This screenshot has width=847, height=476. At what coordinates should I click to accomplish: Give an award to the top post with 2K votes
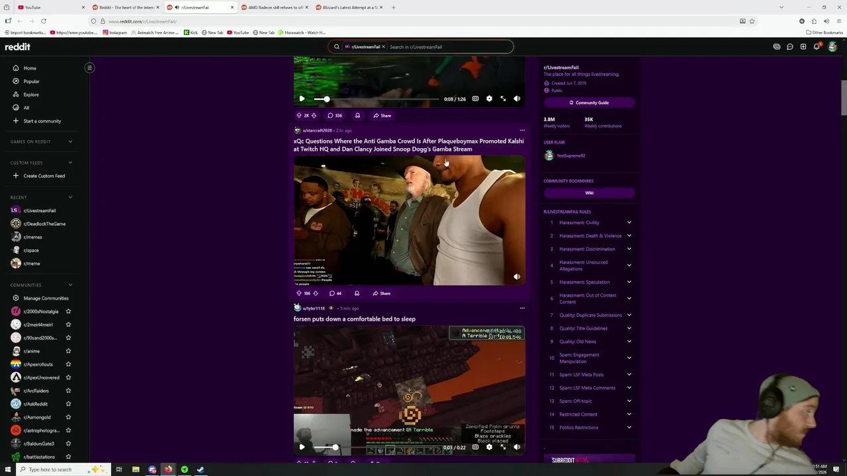tap(357, 115)
